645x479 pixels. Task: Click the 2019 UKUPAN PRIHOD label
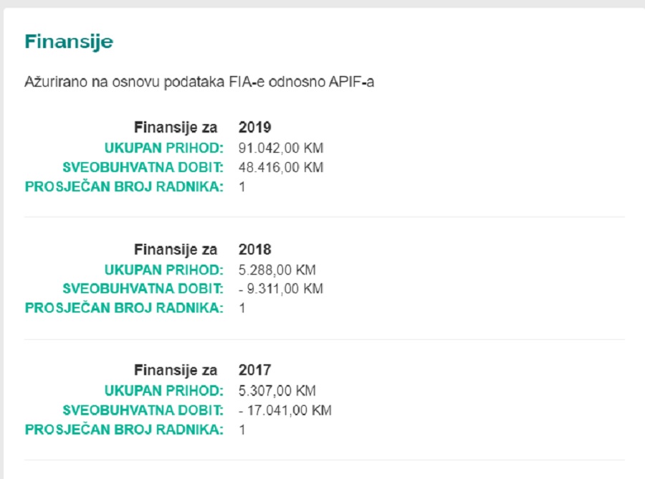coord(163,148)
